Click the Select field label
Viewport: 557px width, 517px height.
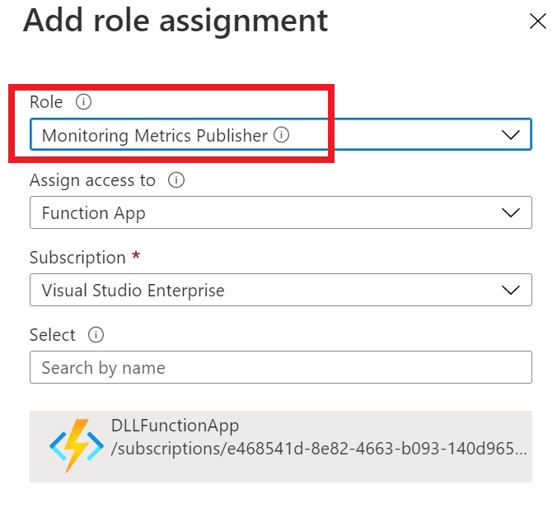pos(53,335)
